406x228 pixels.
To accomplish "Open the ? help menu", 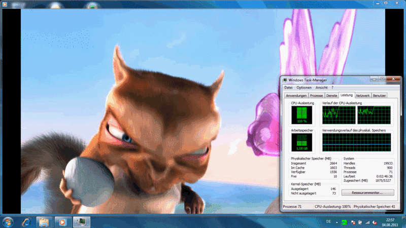I will pos(332,88).
